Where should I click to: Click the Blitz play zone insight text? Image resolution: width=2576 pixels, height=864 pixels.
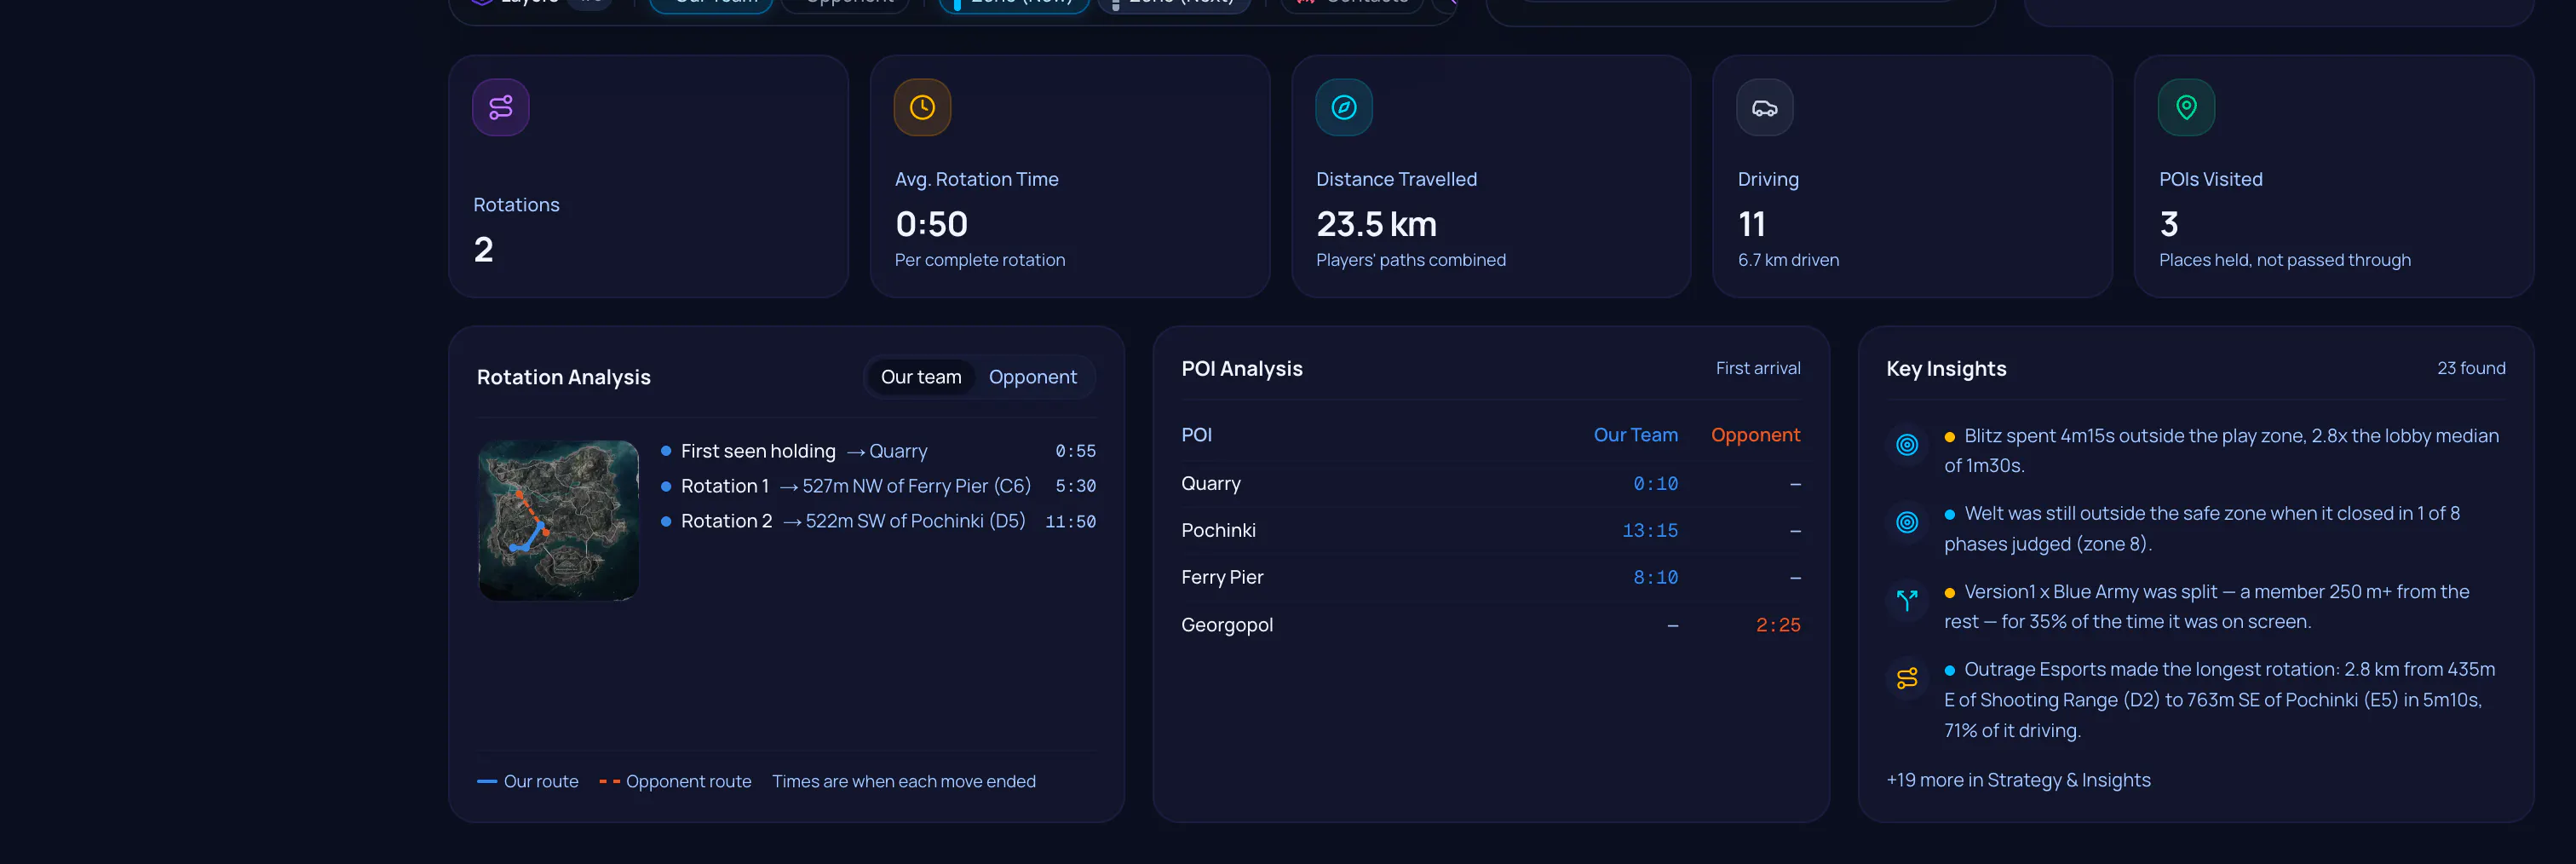[2221, 451]
